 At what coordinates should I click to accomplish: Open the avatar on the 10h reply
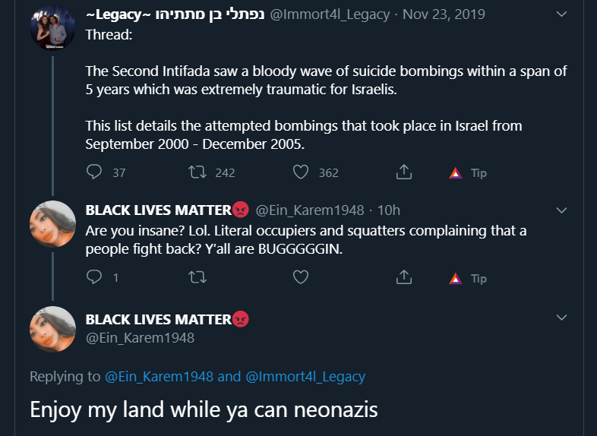(x=52, y=223)
